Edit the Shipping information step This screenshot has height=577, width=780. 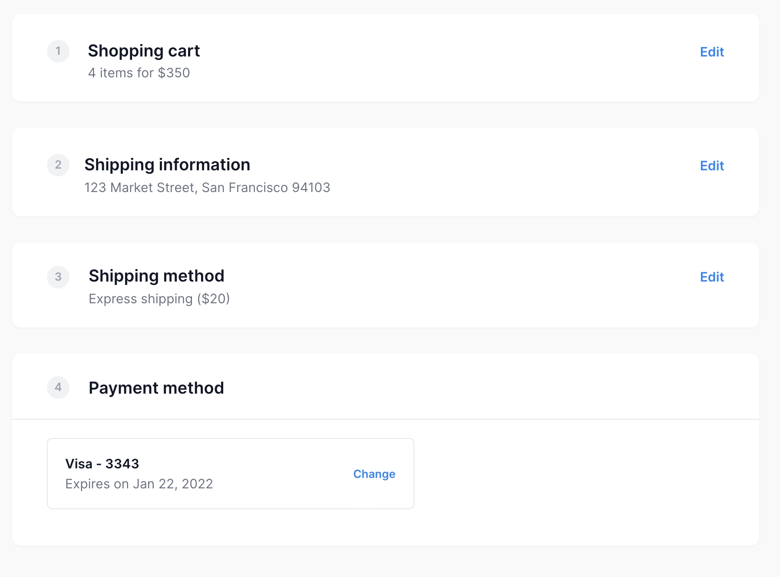712,166
